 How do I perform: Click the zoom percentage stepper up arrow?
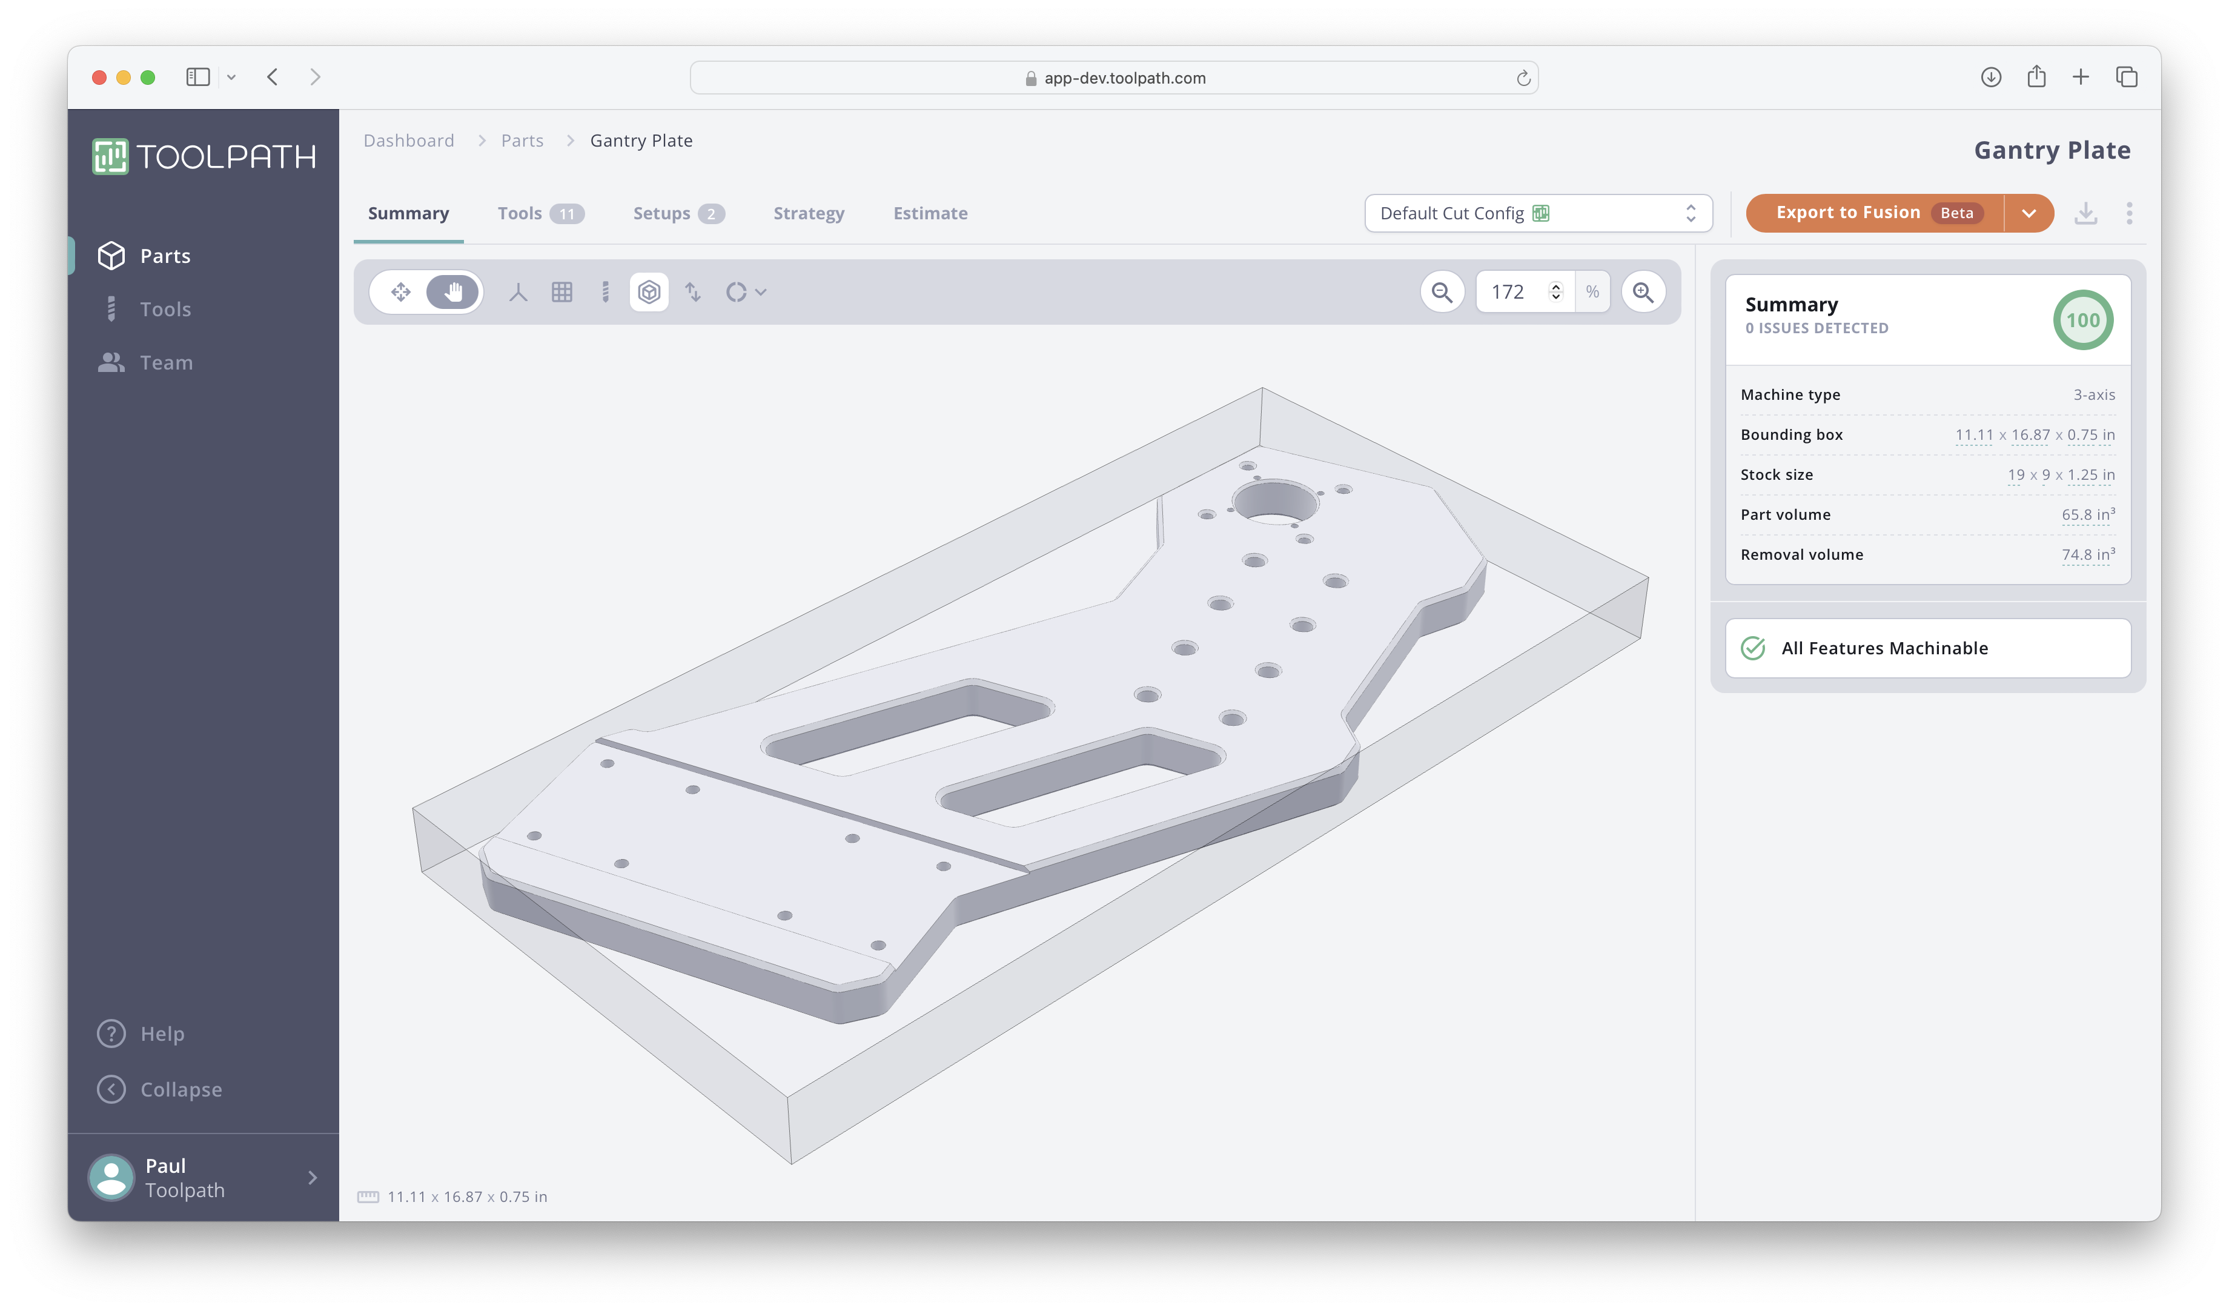point(1555,285)
